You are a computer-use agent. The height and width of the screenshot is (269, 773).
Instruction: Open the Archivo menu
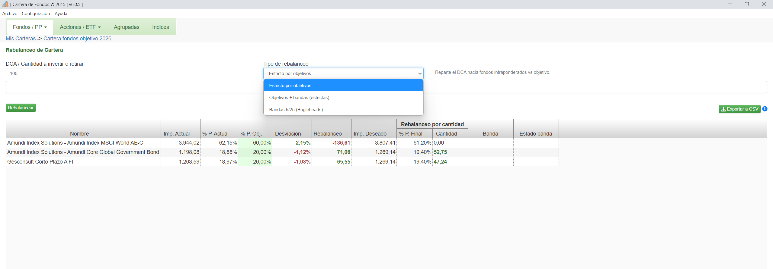point(10,14)
